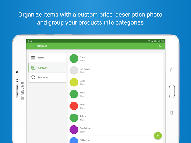191x143 pixels.
Task: Click the purple Sandwiches color circle
Action: tap(74, 130)
